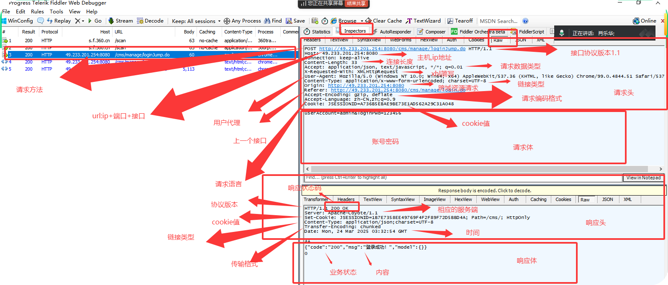Screen dimensions: 668x285
Task: Open the Keep: All sessions dropdown
Action: (196, 21)
